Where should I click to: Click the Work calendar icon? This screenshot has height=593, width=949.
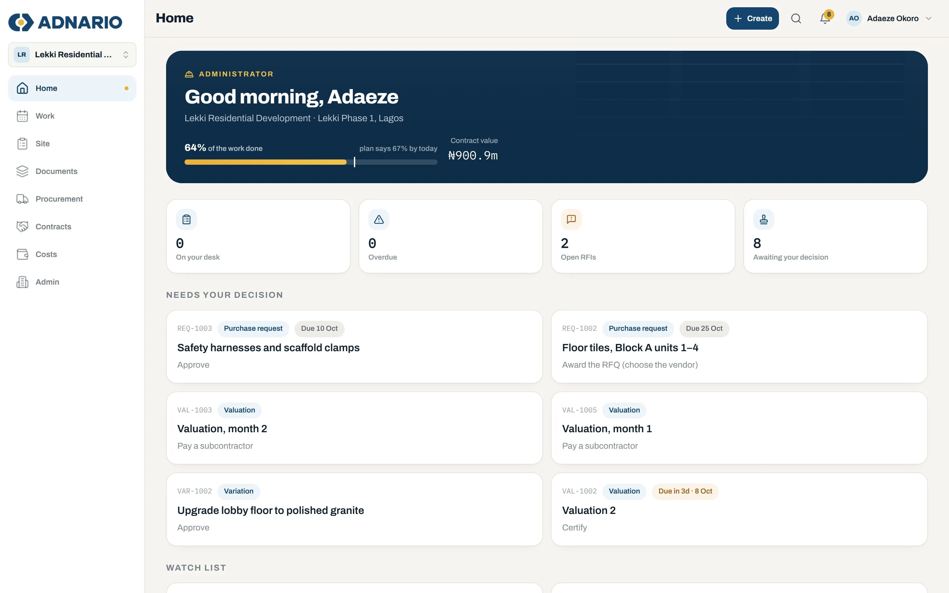[22, 116]
